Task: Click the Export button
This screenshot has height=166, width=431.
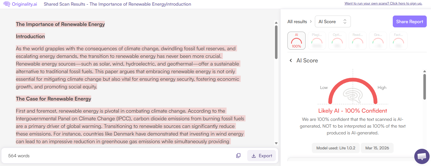Action: point(261,156)
